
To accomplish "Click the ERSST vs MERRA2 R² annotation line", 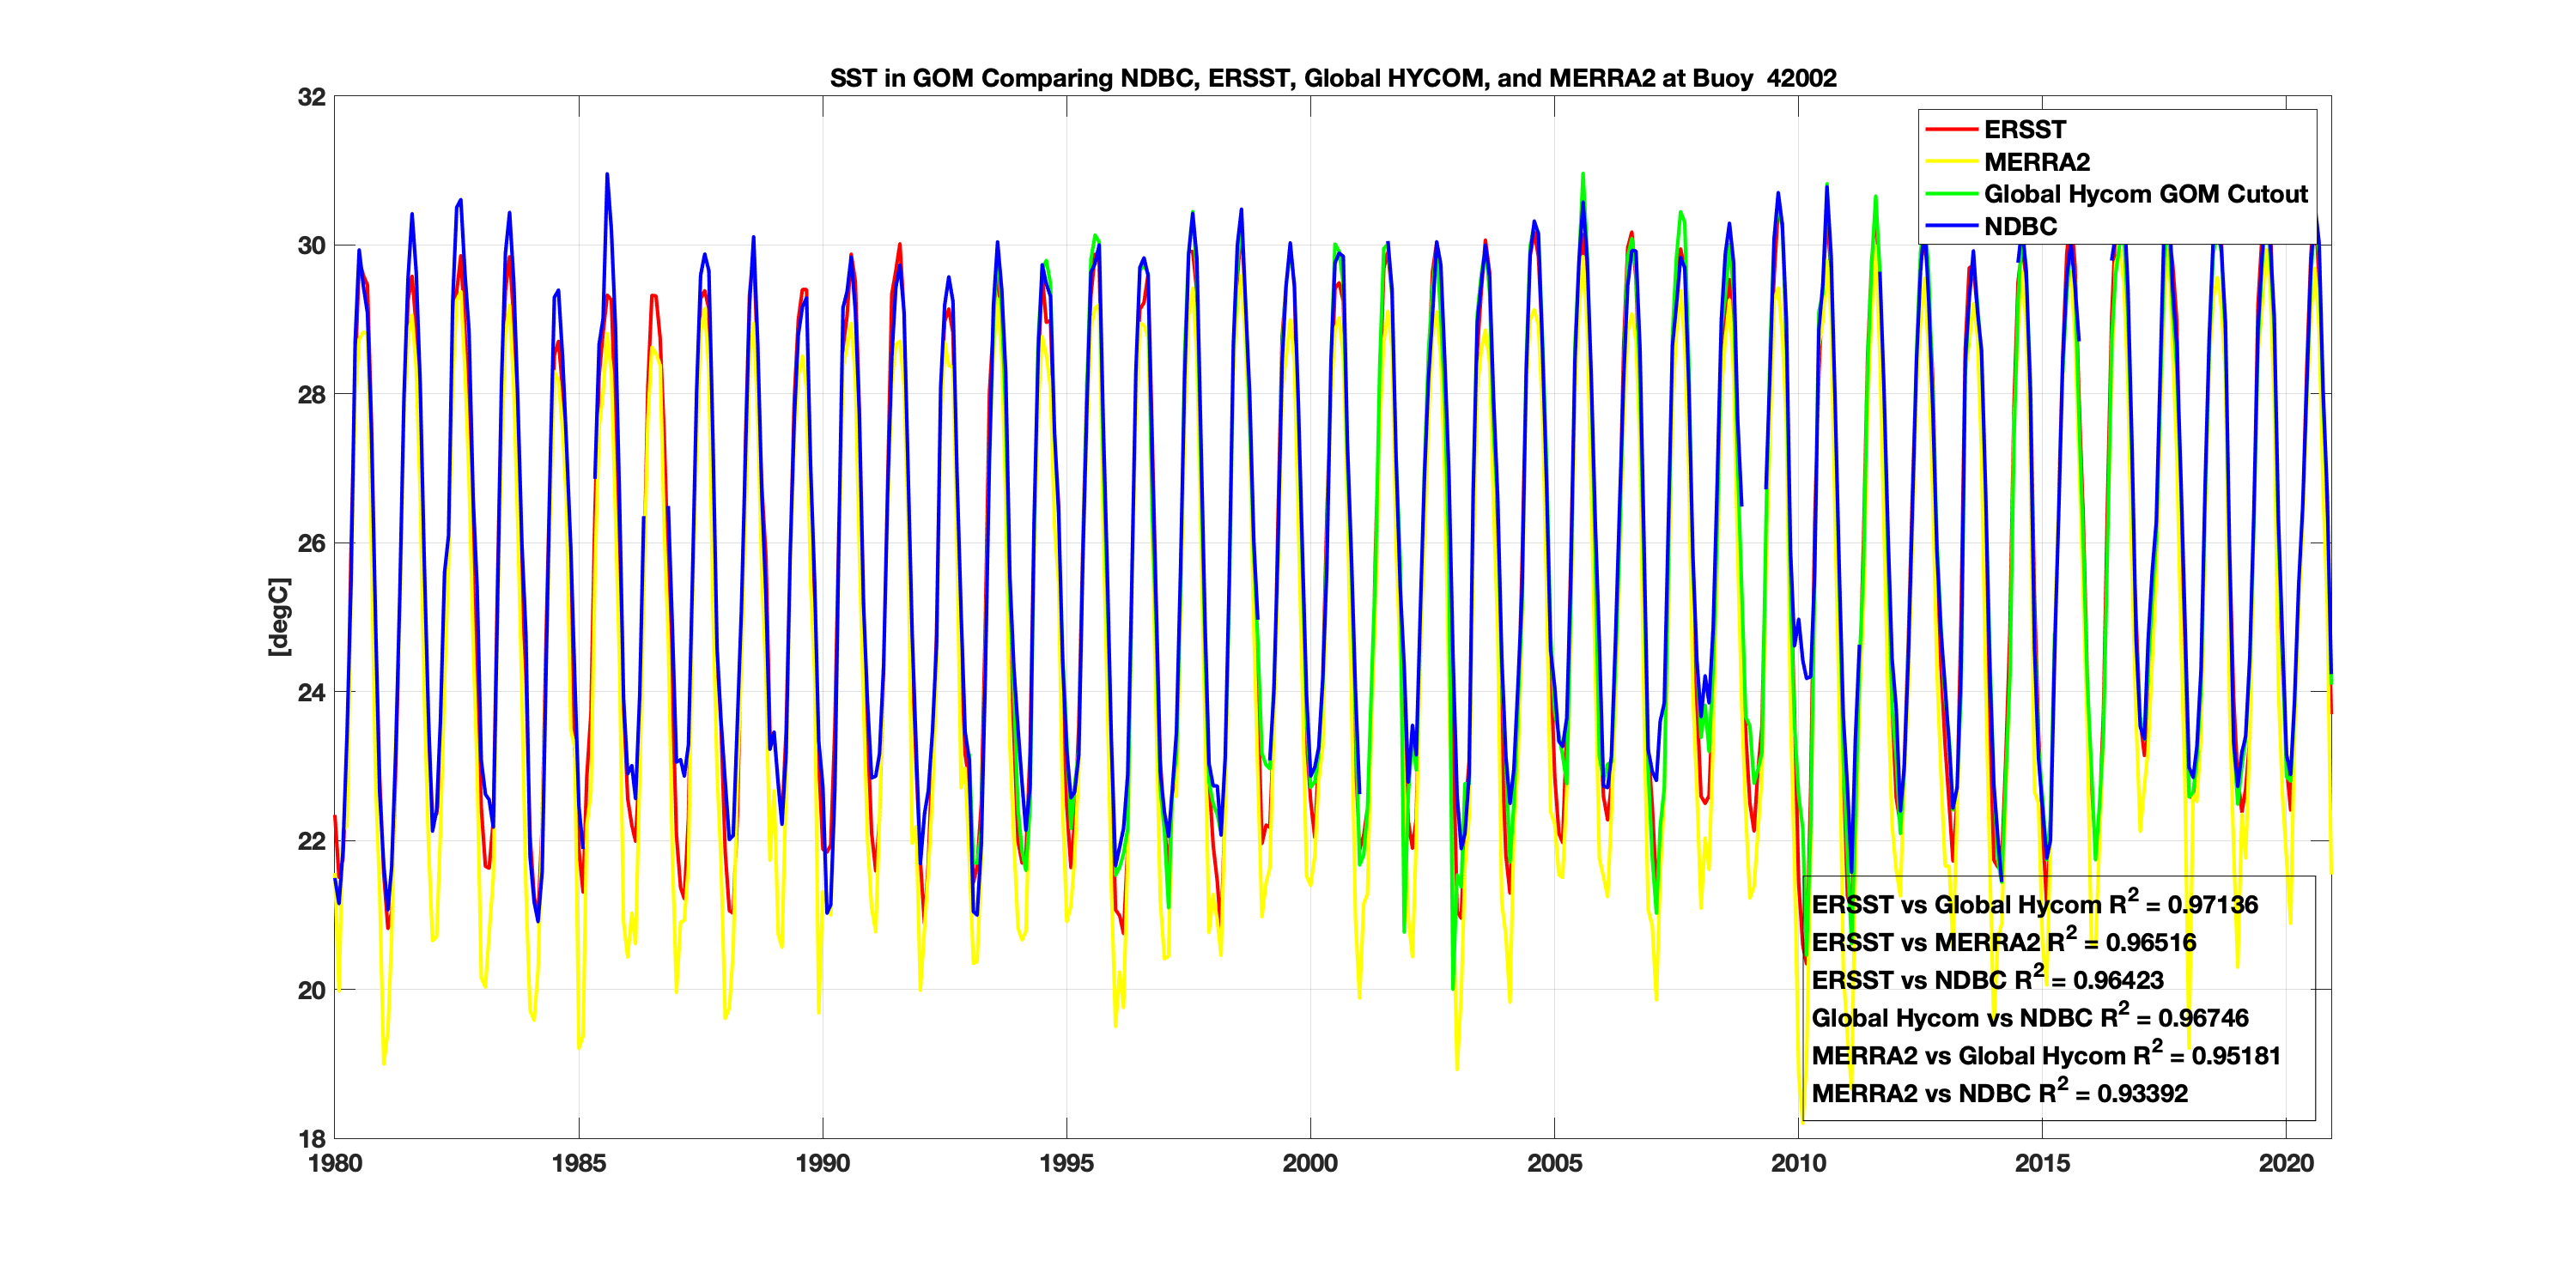I will tap(2003, 943).
